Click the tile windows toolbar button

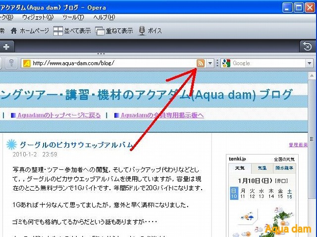[x=72, y=31]
